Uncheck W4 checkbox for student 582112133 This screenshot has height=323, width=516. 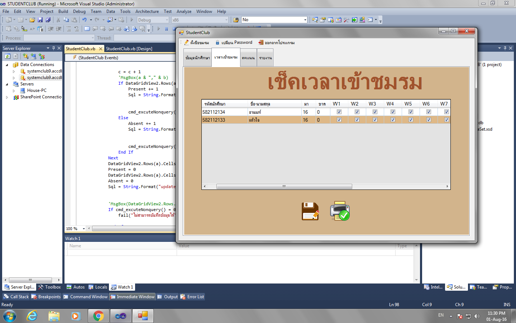pos(393,120)
